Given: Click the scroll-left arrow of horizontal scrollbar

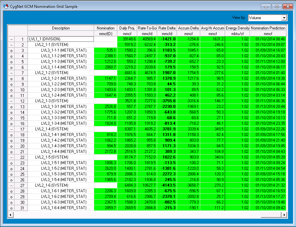Looking at the screenshot, I should (x=11, y=215).
